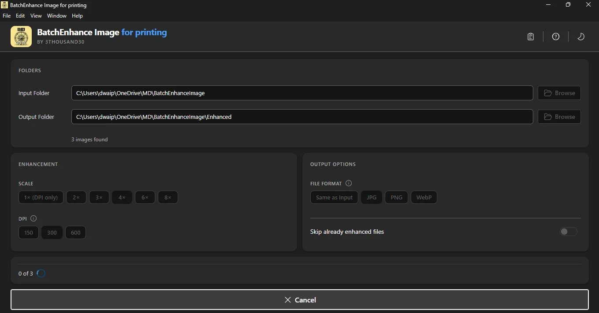Open the Window menu
Screen dimensions: 599x313
(x=57, y=16)
